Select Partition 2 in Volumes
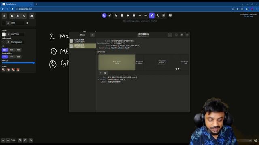The image size is (259, 145). [x=139, y=62]
